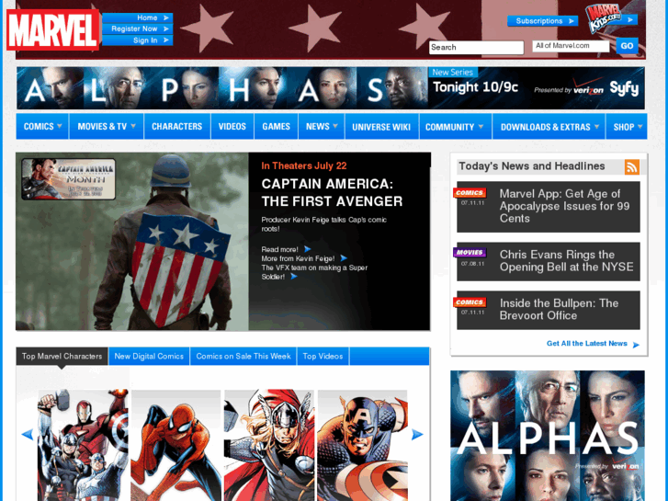Open Inside the Bullpen headline

[x=559, y=309]
